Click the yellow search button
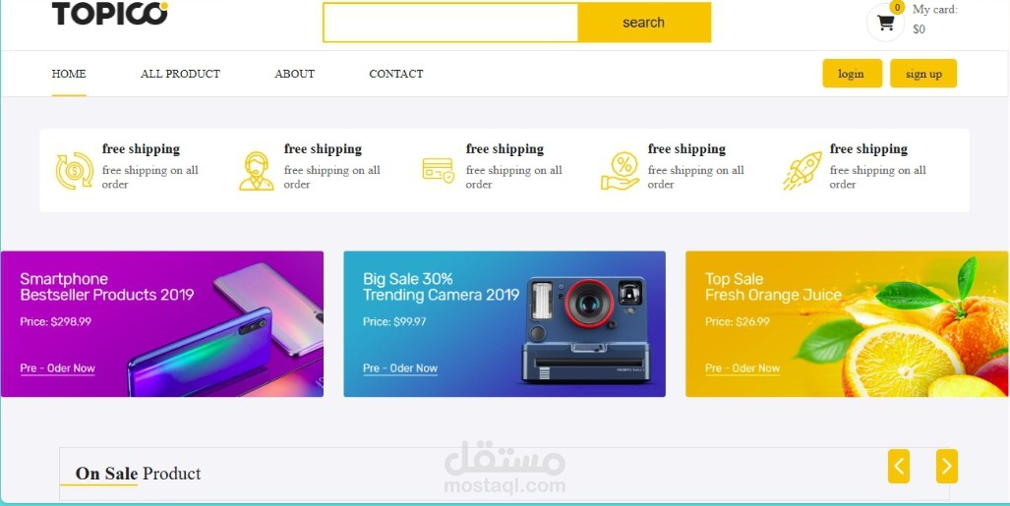1010x506 pixels. (644, 23)
